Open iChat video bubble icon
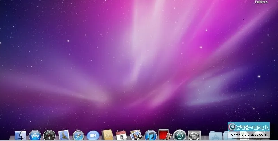This screenshot has width=278, height=141. pos(93,135)
